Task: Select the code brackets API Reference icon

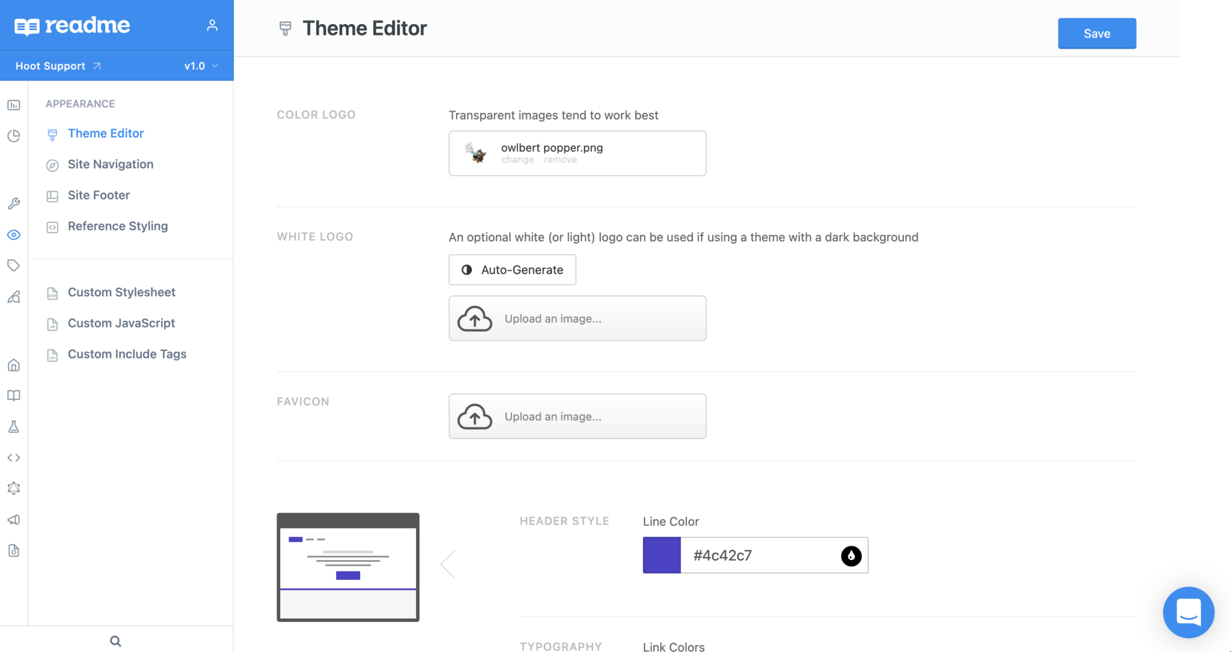Action: coord(14,457)
